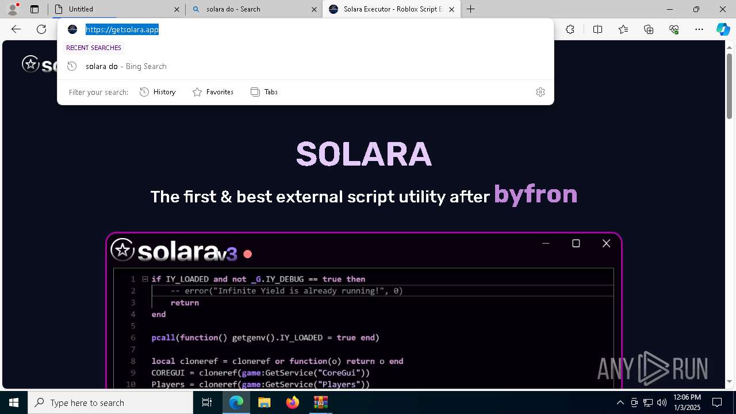This screenshot has width=736, height=414.
Task: Click the SOLARA heading text
Action: tap(364, 154)
